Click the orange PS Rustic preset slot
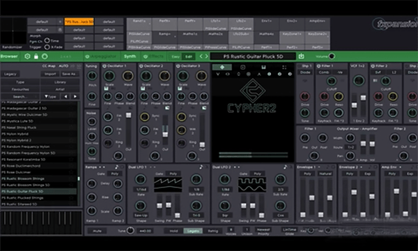 [79, 22]
